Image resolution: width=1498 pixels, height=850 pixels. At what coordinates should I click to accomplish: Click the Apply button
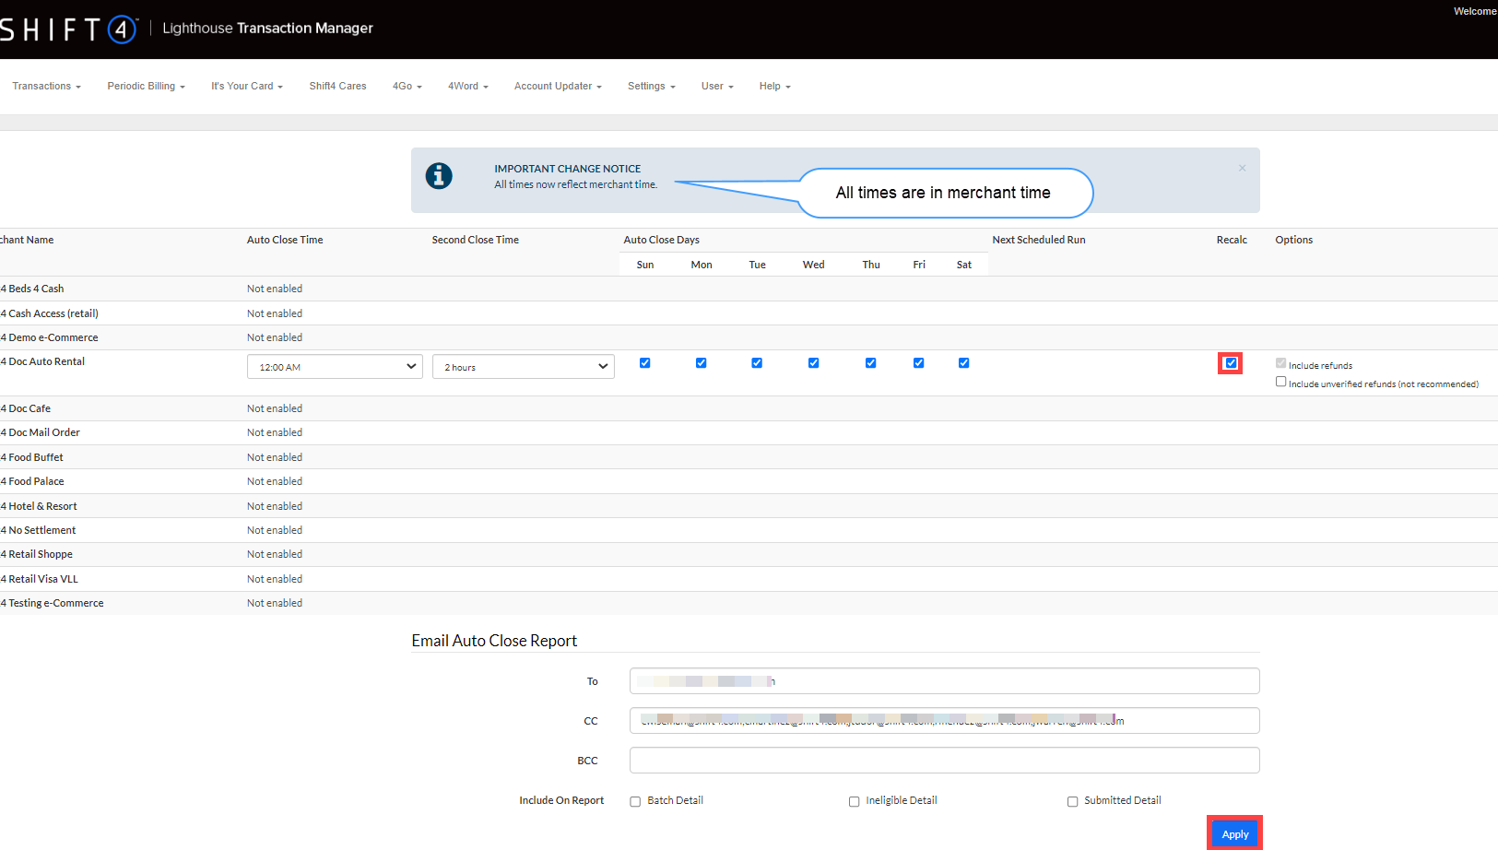[x=1234, y=833]
